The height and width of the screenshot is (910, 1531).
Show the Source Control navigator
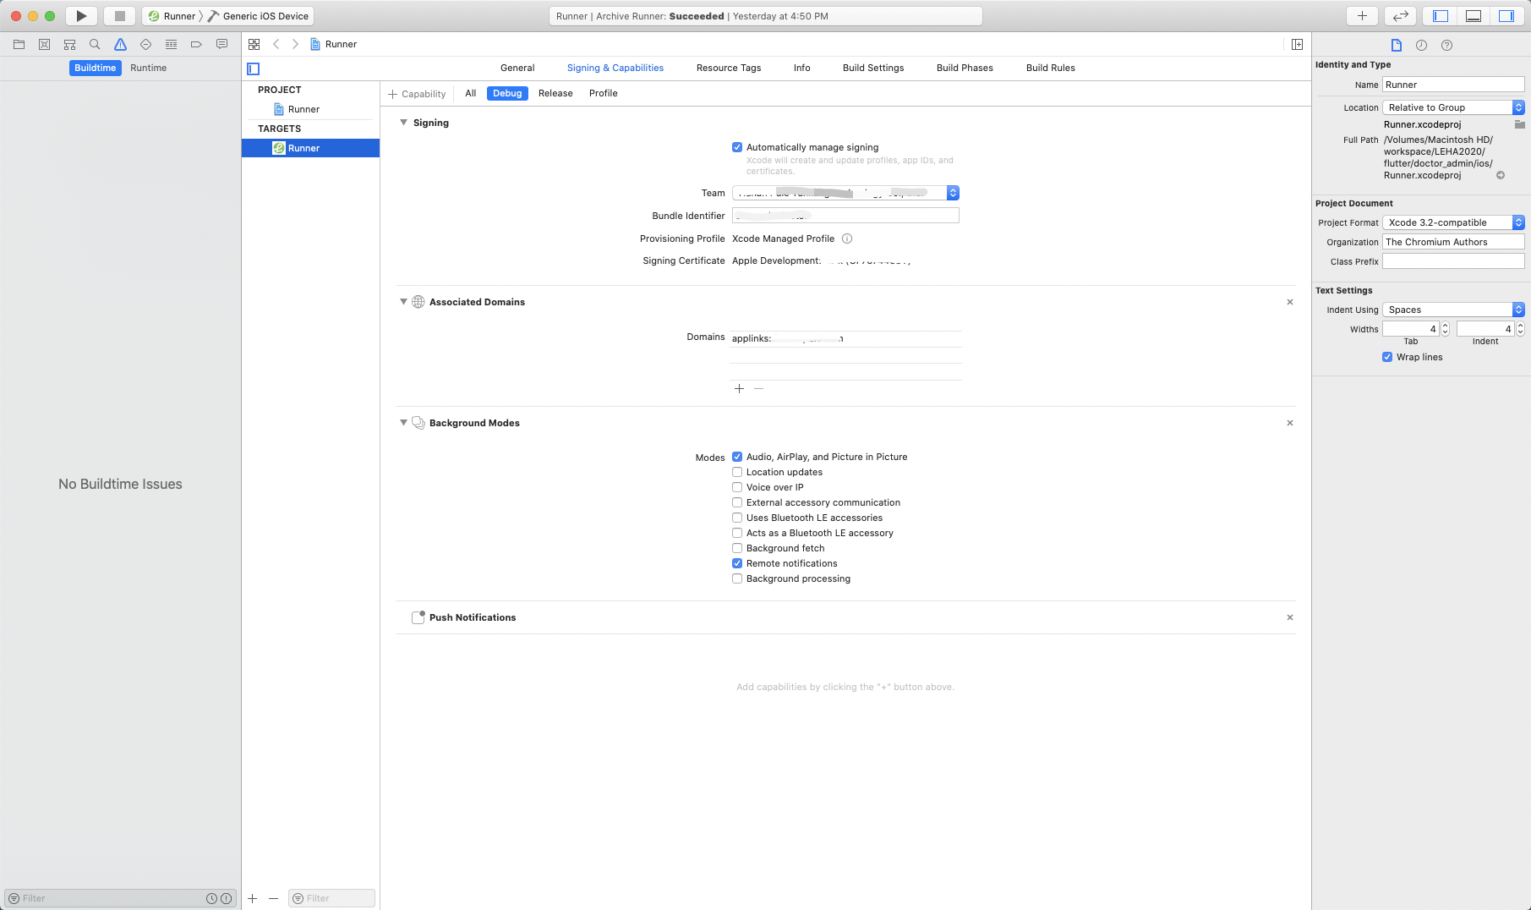point(44,44)
